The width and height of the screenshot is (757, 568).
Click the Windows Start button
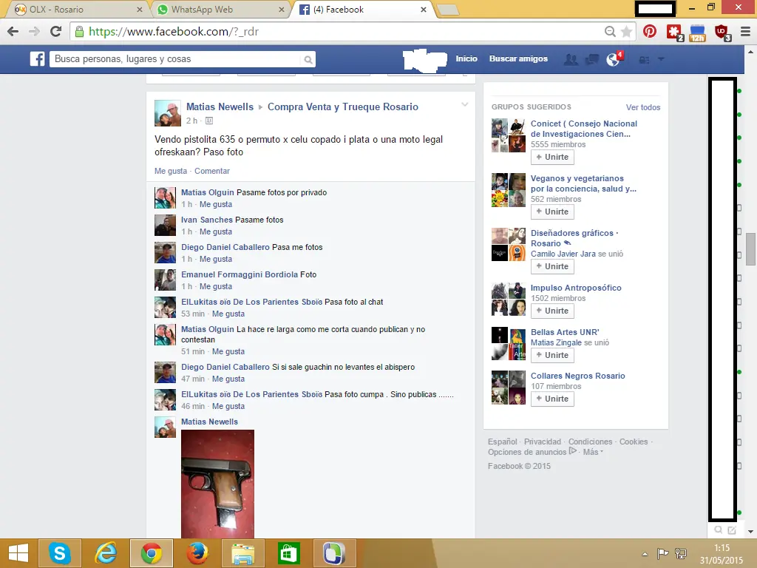[x=18, y=553]
